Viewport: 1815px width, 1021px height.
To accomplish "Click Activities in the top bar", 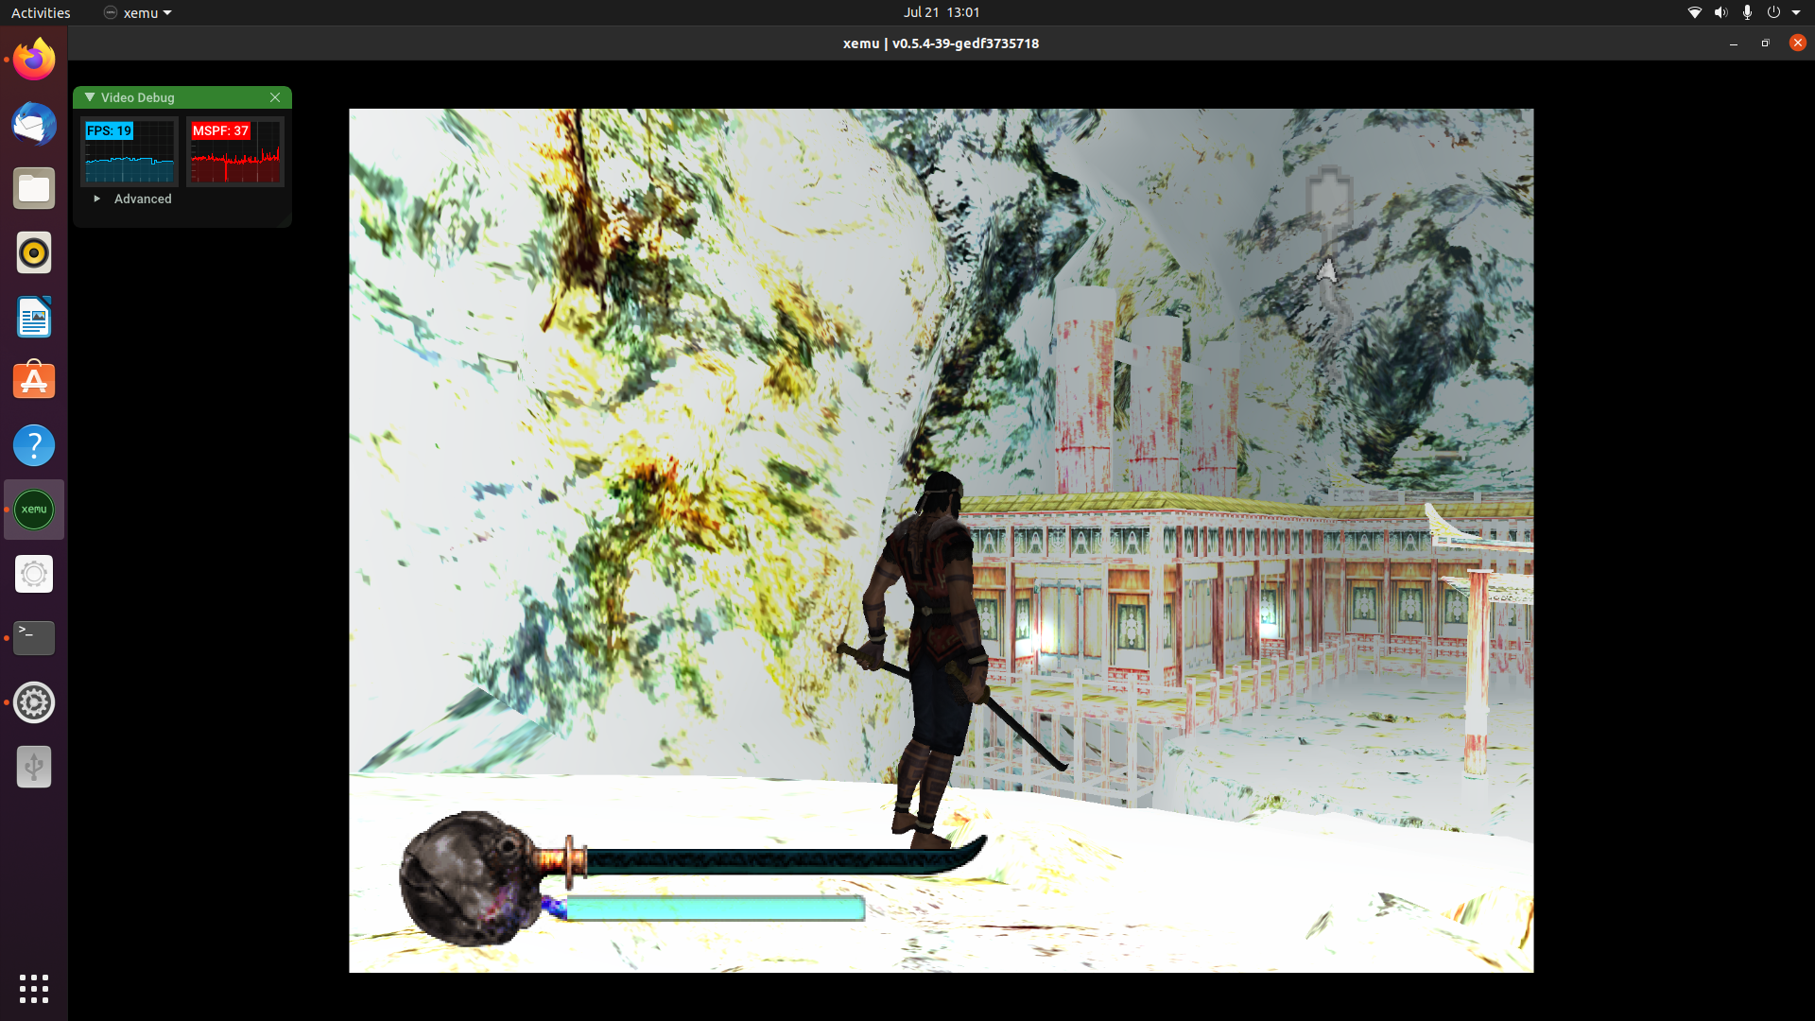I will coord(41,12).
